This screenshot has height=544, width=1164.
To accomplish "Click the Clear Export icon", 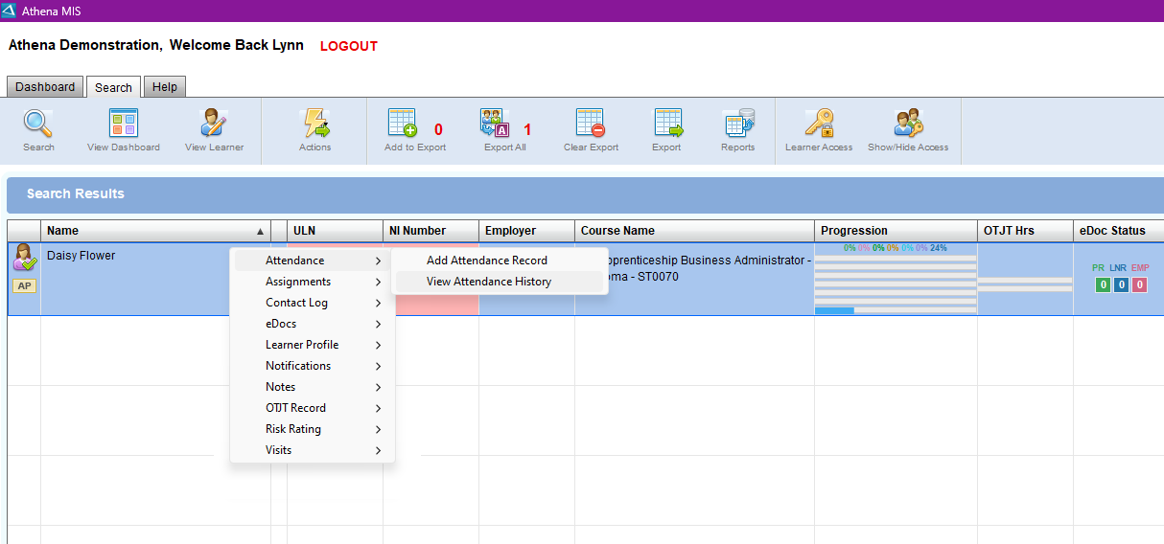I will point(591,124).
